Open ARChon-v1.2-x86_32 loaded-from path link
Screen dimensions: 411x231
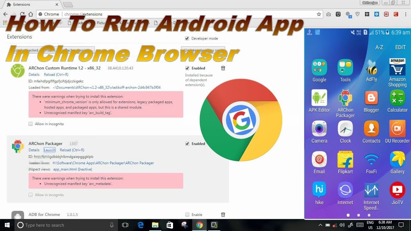click(x=107, y=87)
